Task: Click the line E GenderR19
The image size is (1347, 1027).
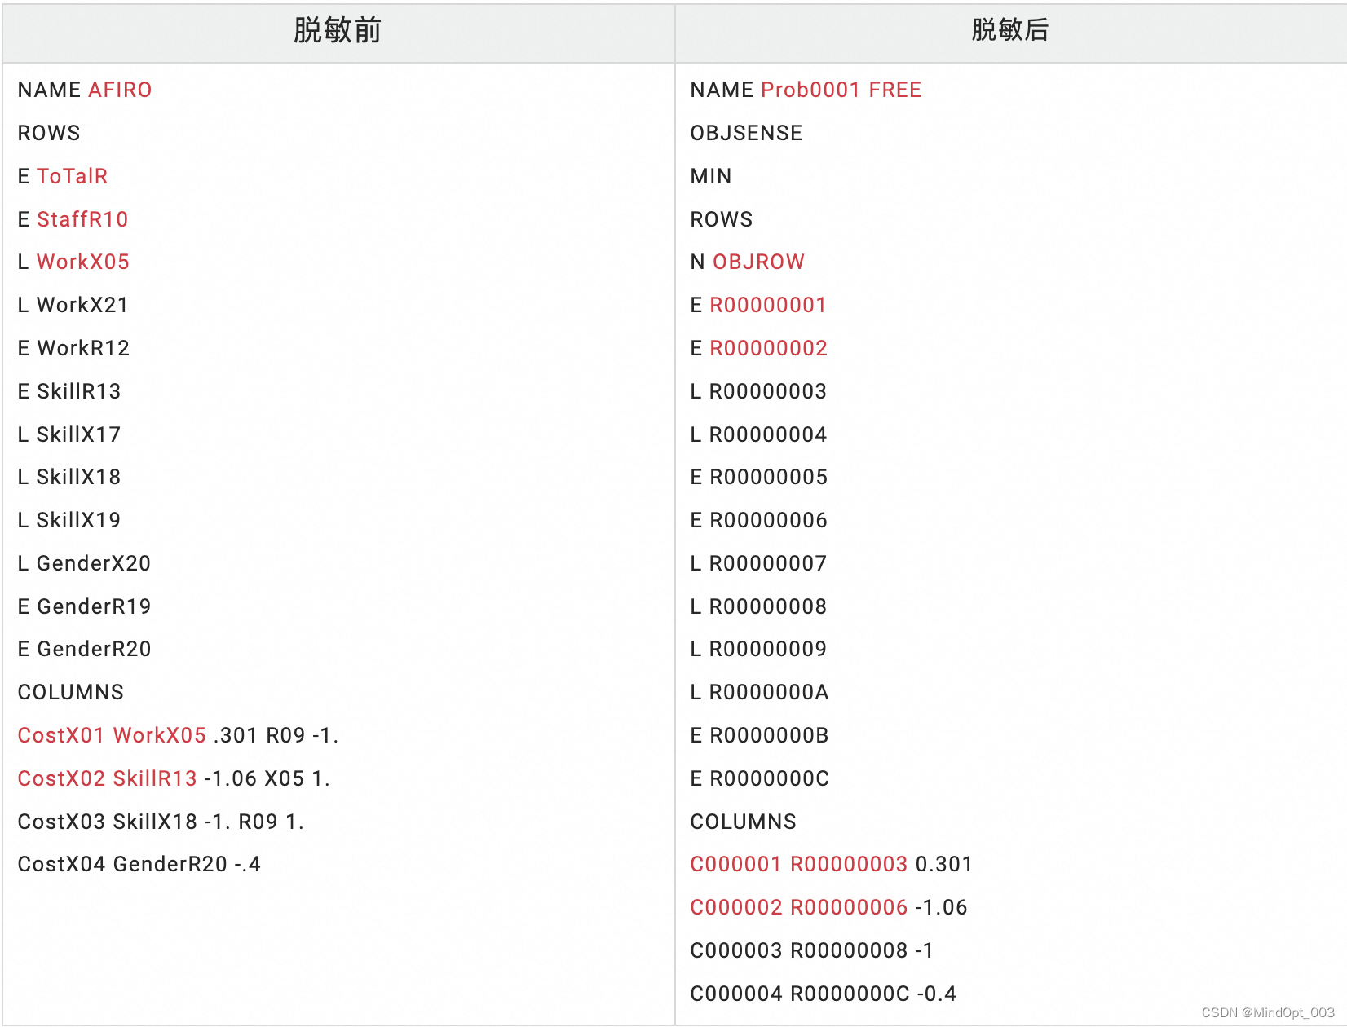Action: point(84,606)
